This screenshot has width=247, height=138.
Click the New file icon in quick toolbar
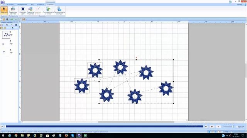pyautogui.click(x=1, y=19)
